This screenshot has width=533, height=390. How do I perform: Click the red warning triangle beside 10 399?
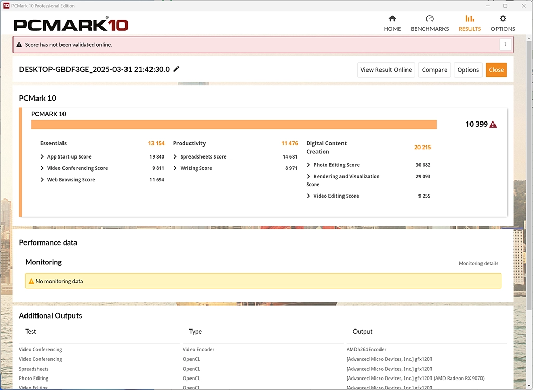point(493,124)
